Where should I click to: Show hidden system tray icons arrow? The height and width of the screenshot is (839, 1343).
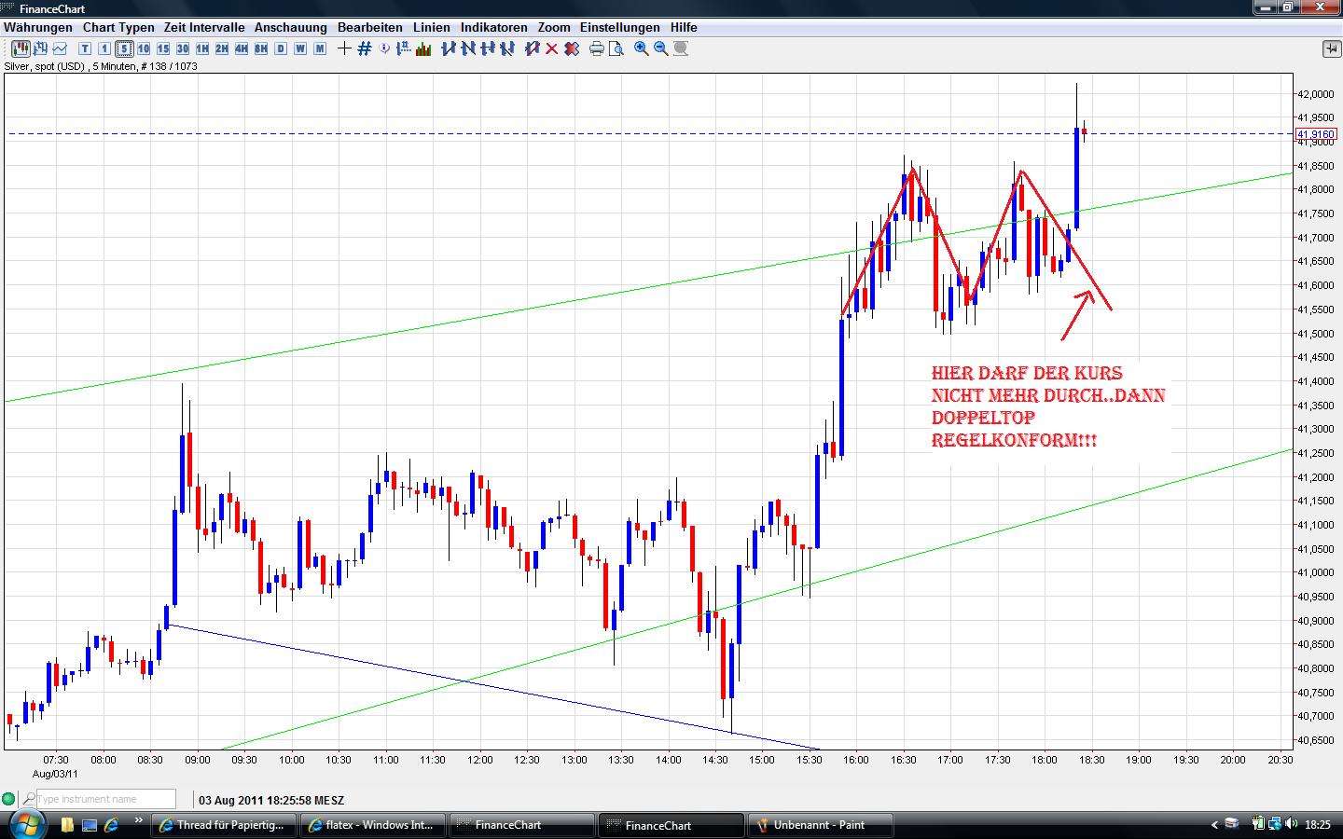1214,825
